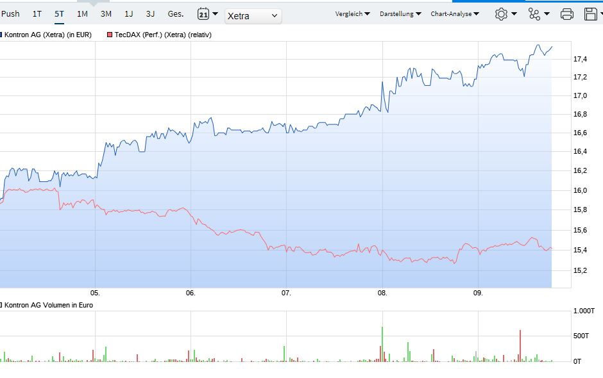
Task: Click the calendar dropdown arrow
Action: click(x=216, y=13)
